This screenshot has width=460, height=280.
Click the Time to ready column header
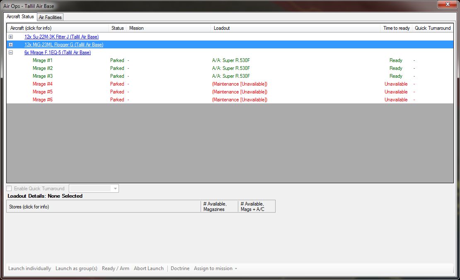pos(396,28)
